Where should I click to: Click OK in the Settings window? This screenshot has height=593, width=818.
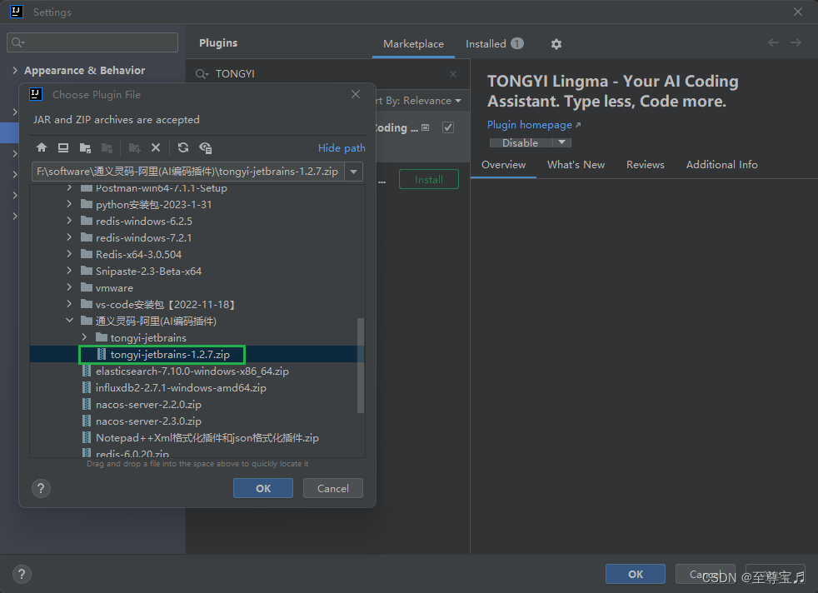click(x=636, y=574)
